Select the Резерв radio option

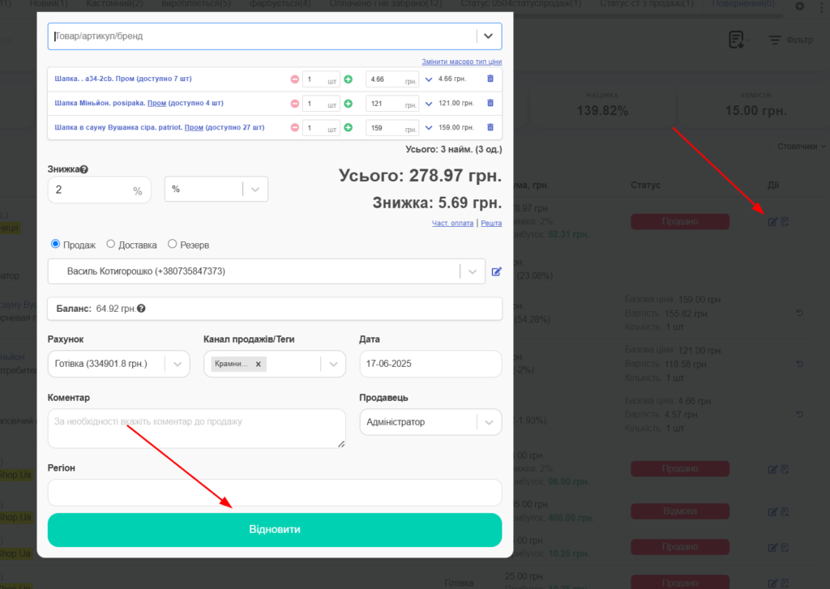click(x=172, y=244)
